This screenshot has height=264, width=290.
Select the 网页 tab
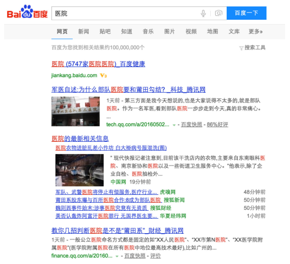tap(62, 32)
